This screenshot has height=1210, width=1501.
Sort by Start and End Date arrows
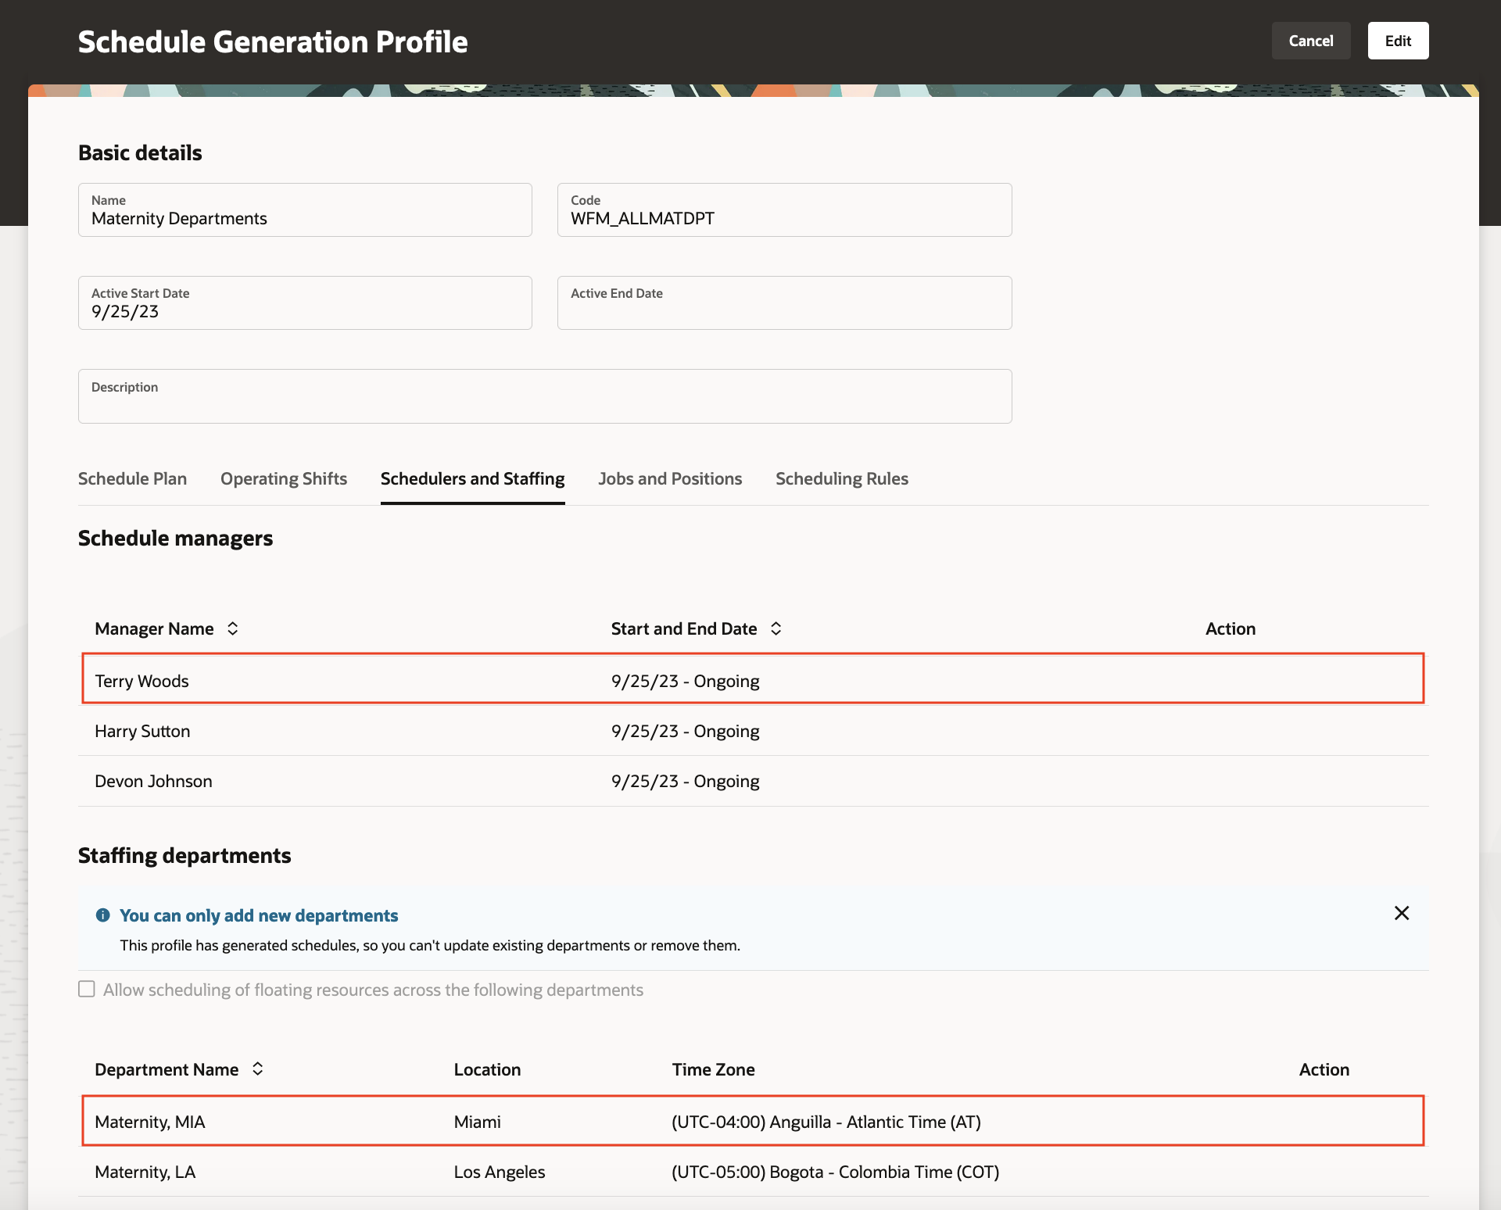coord(776,628)
